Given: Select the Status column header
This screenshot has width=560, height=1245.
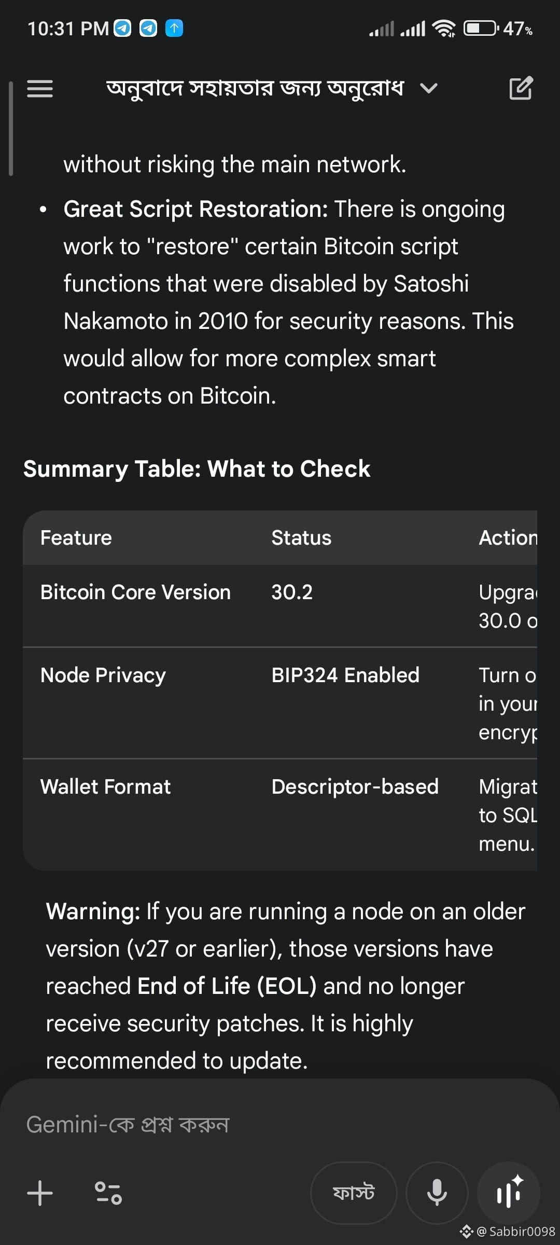Looking at the screenshot, I should coord(301,538).
